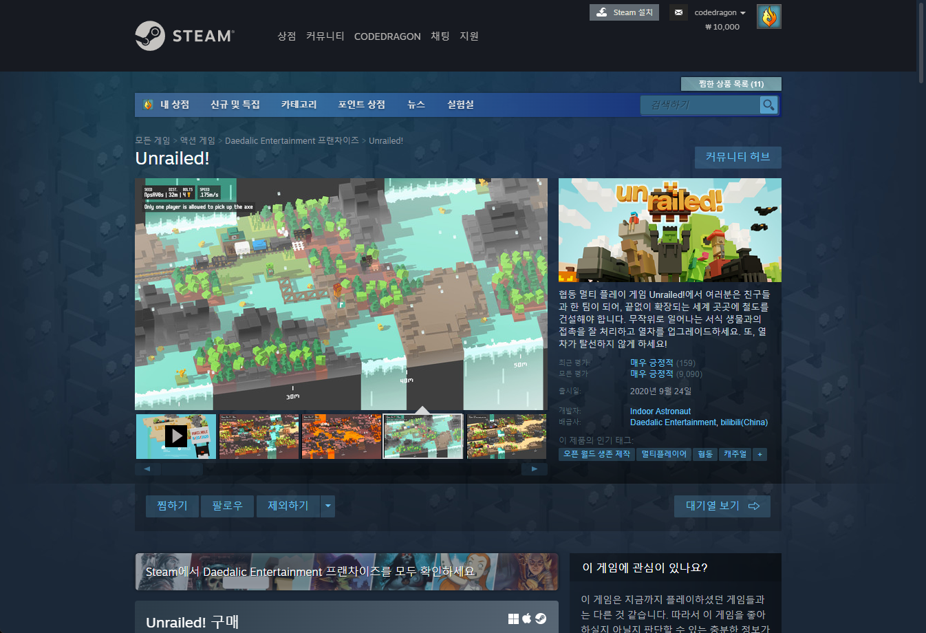Click the 커뮤니티 허브 button
926x633 pixels.
click(737, 157)
